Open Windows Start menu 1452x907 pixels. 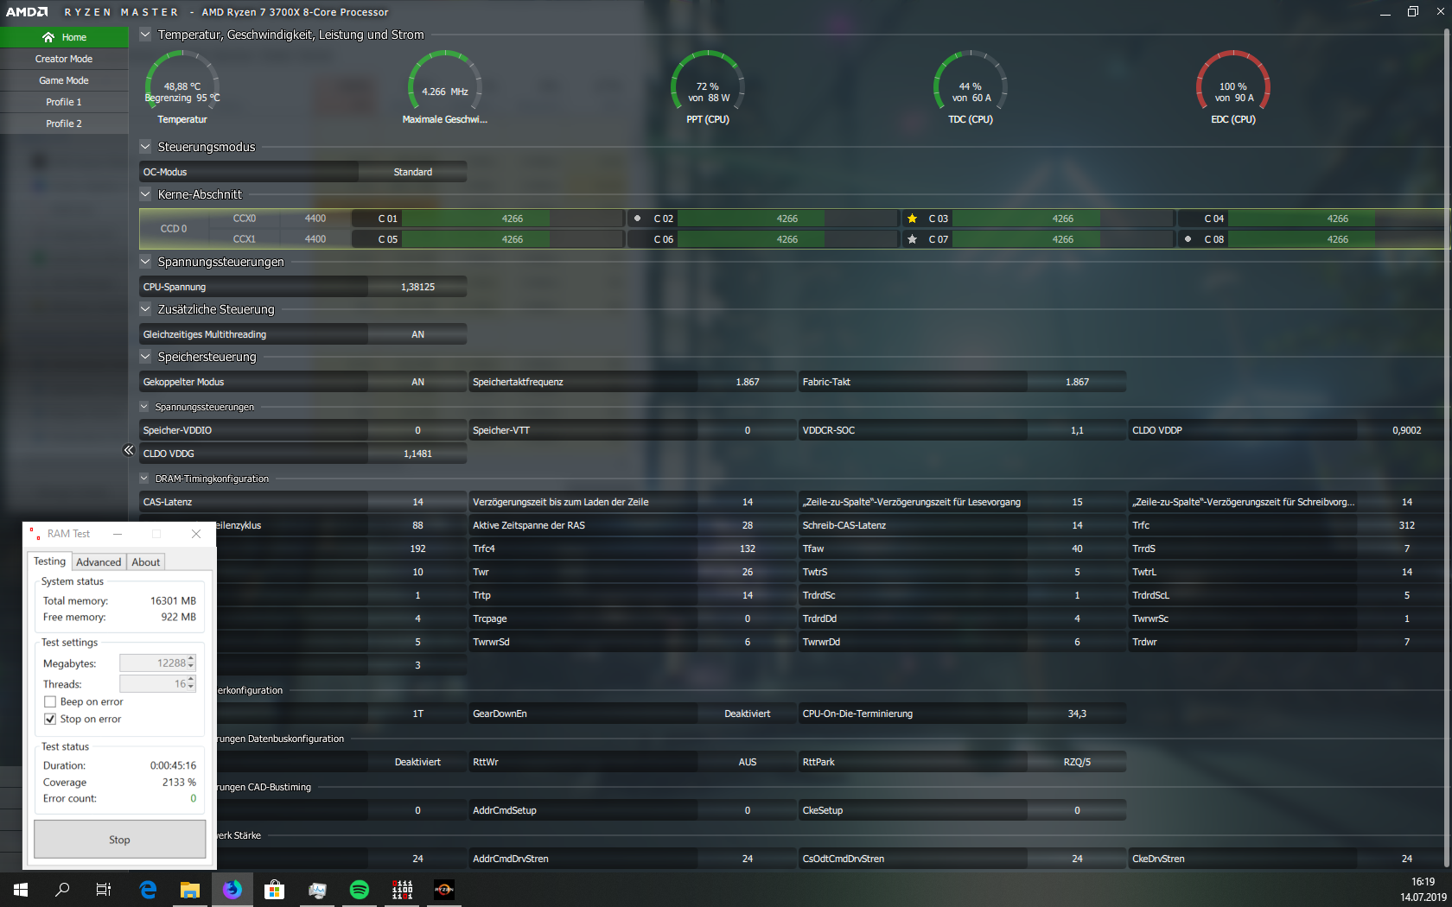coord(21,889)
